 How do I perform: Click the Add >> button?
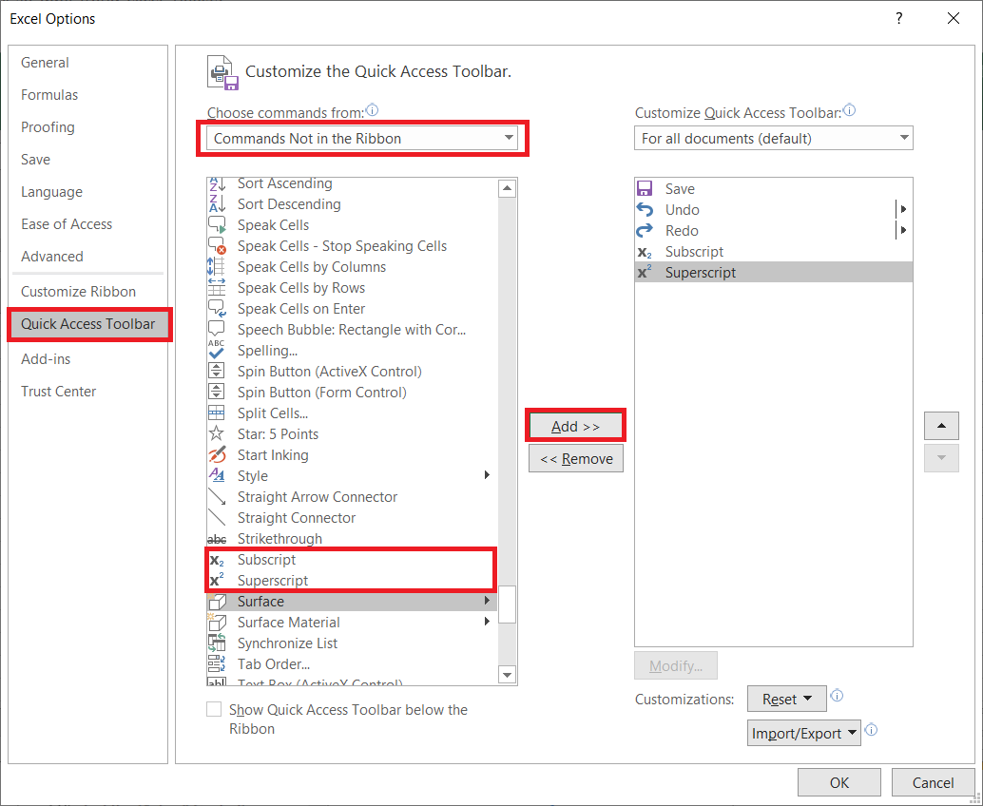coord(575,427)
